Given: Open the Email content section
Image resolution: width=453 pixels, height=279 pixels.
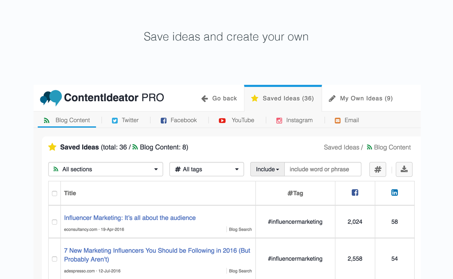Looking at the screenshot, I should pyautogui.click(x=338, y=120).
